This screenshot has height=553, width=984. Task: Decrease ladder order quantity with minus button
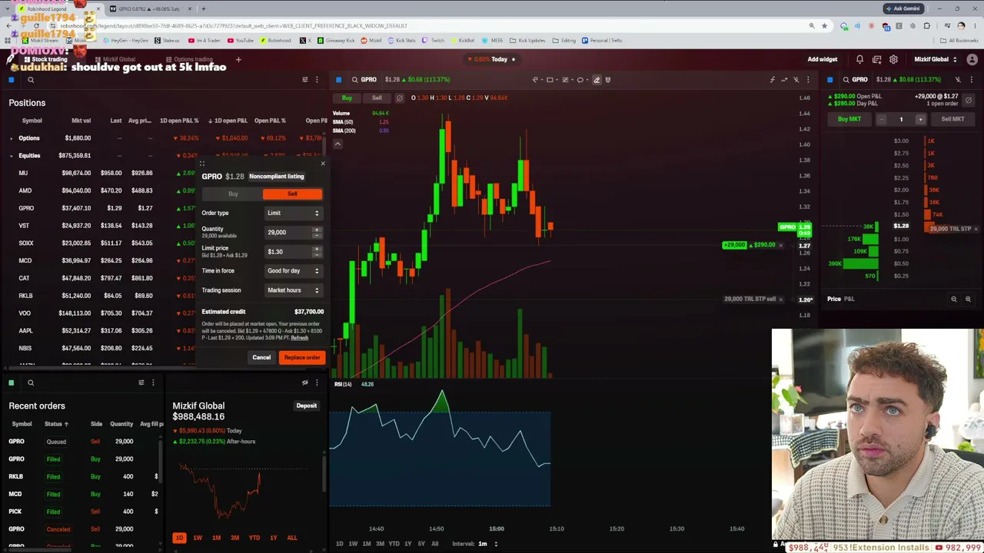(882, 119)
